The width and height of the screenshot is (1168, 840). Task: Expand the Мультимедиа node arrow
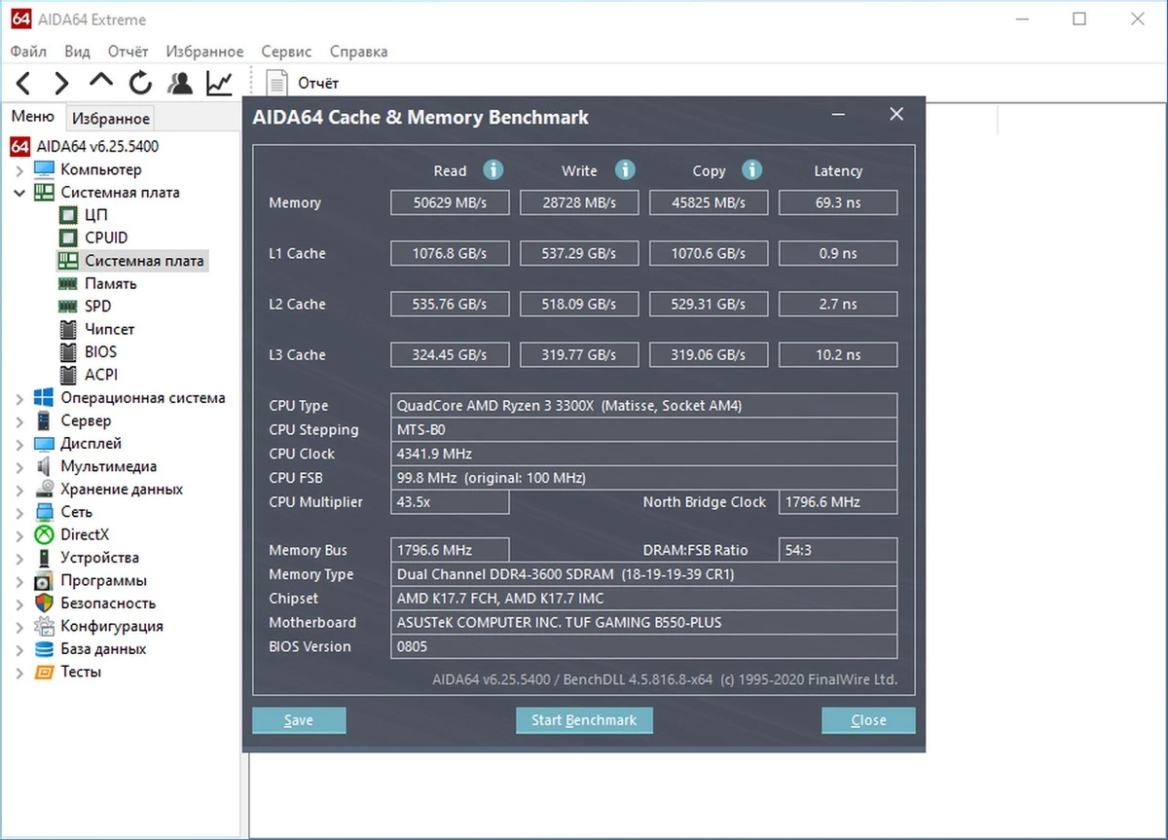pyautogui.click(x=19, y=467)
